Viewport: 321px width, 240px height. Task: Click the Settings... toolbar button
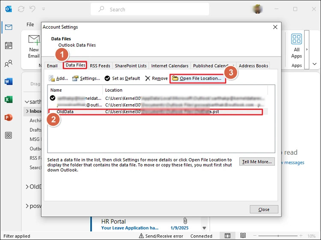click(x=86, y=78)
